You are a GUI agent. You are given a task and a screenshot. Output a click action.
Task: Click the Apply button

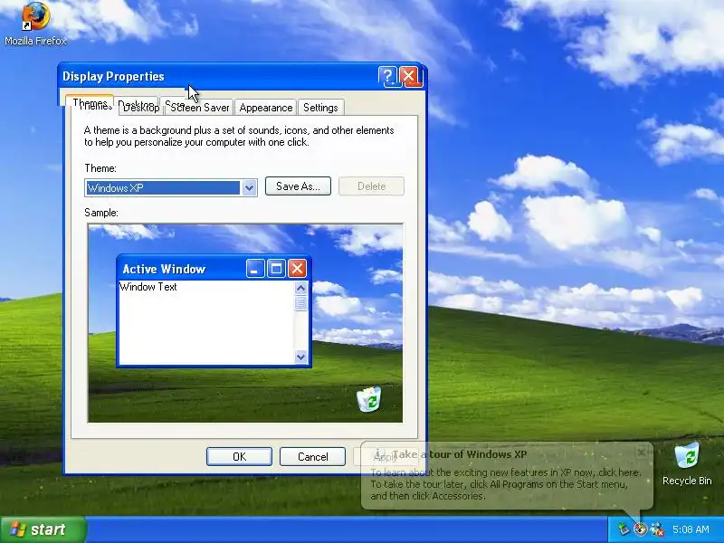[386, 457]
